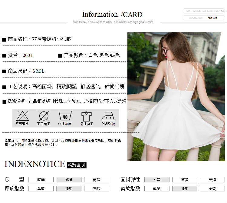
Task: Click the low-heat iron icon (低温熨烫)
Action: point(108,116)
